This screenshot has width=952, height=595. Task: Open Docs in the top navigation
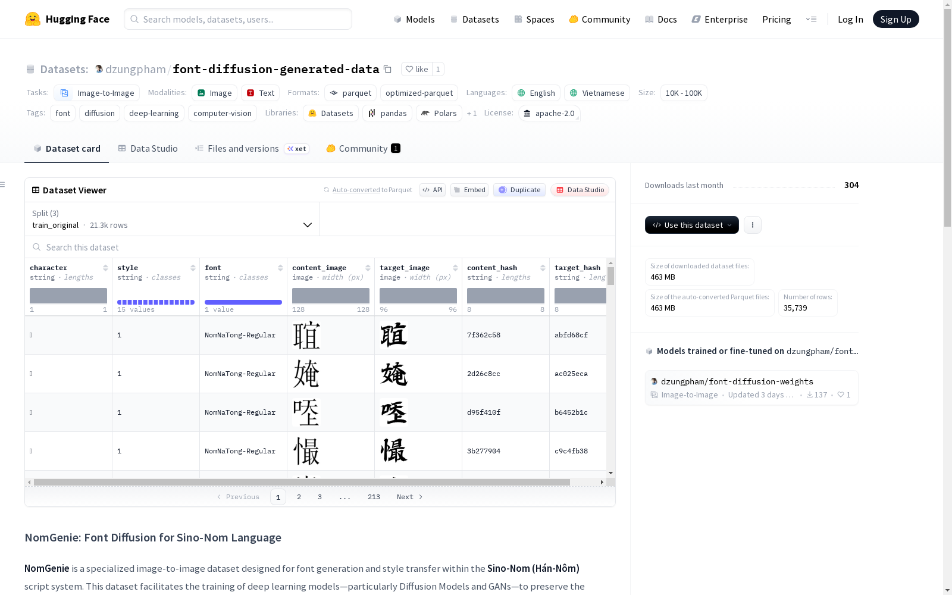(661, 19)
